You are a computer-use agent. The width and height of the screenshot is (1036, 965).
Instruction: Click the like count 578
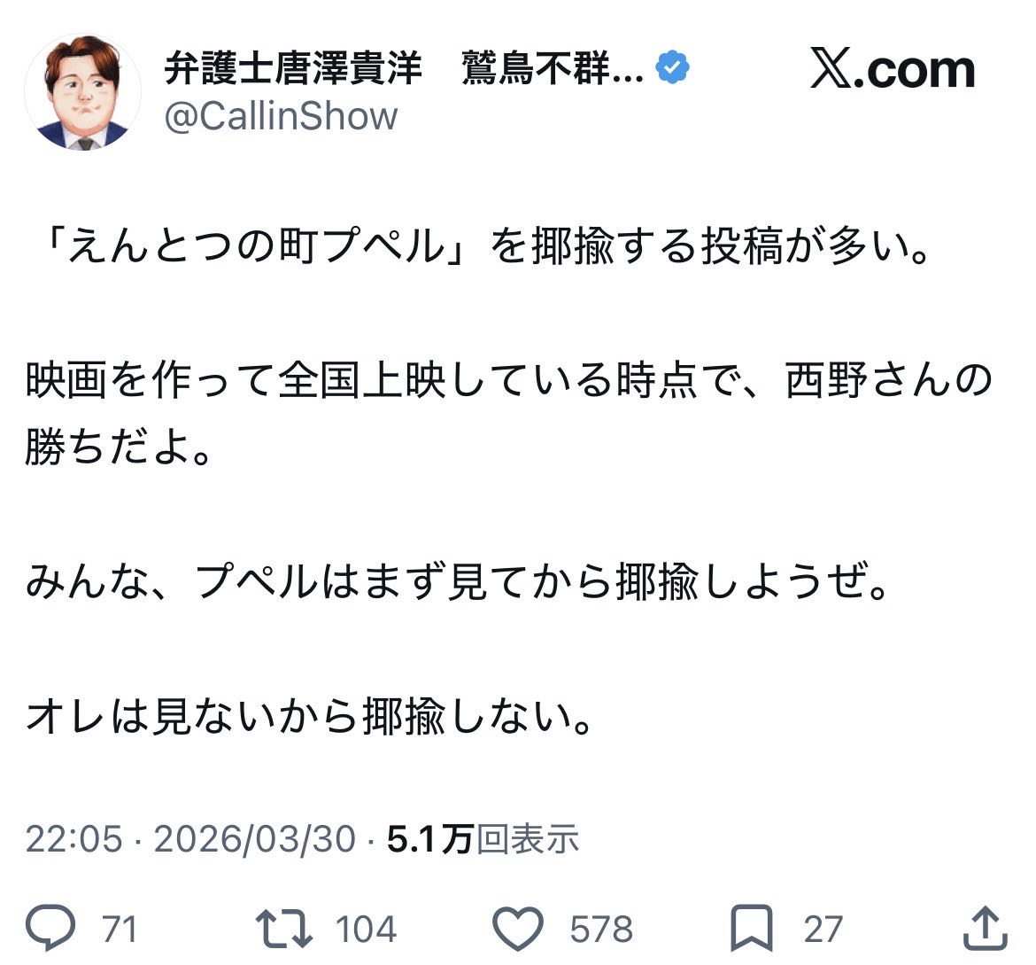coord(601,930)
